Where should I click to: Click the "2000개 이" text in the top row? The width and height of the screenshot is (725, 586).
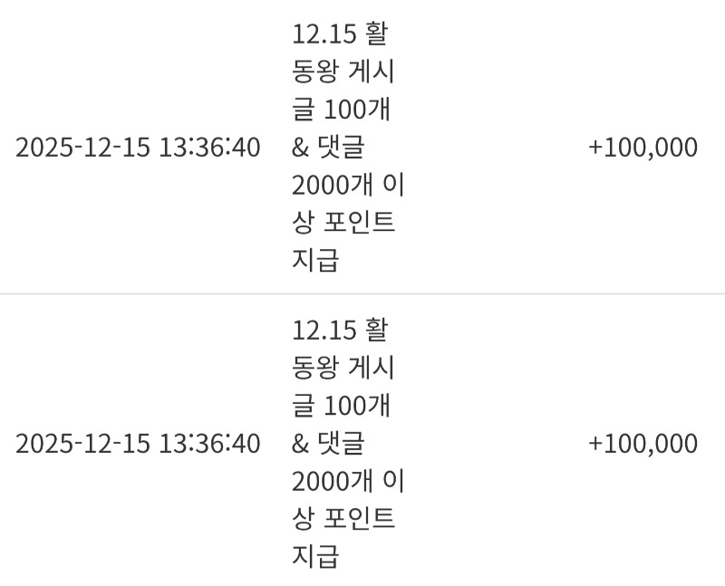tap(348, 185)
